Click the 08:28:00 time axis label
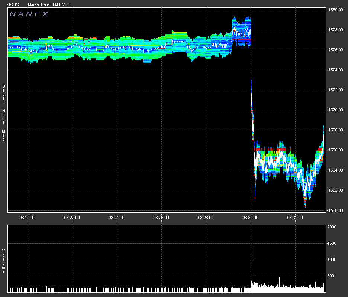Image resolution: width=348 pixels, height=297 pixels. 206,218
